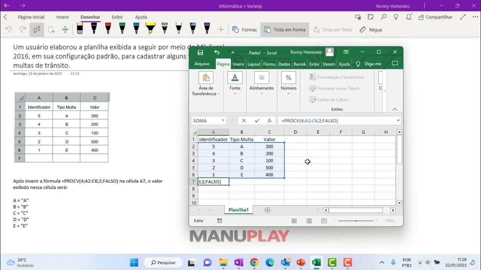Viewport: 481px width, 270px height.
Task: Click Excel horizontal scrollbar right arrow
Action: [393, 210]
